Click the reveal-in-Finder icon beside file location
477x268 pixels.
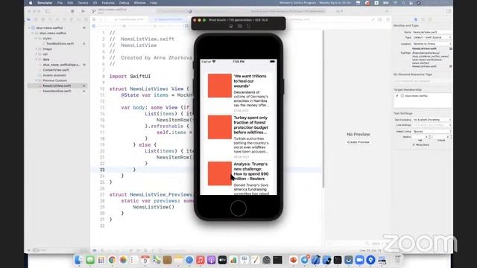pos(450,66)
